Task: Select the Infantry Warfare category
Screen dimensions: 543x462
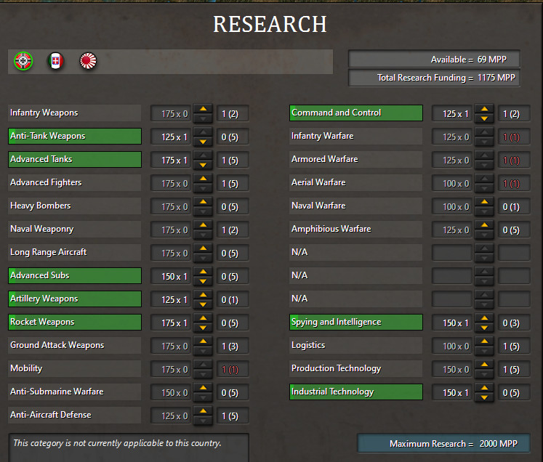Action: 356,136
